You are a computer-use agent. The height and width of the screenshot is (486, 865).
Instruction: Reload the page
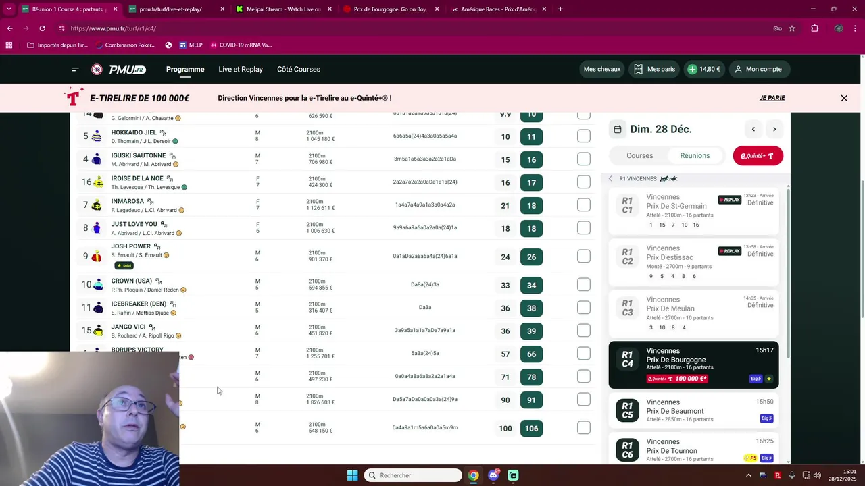pyautogui.click(x=42, y=28)
